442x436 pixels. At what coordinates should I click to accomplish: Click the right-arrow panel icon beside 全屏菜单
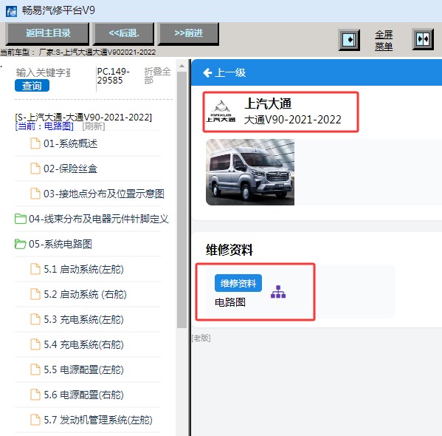349,40
